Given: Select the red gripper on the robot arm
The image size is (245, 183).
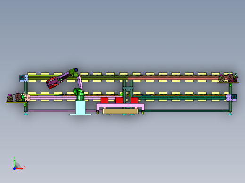Looking at the screenshot, I should point(52,83).
